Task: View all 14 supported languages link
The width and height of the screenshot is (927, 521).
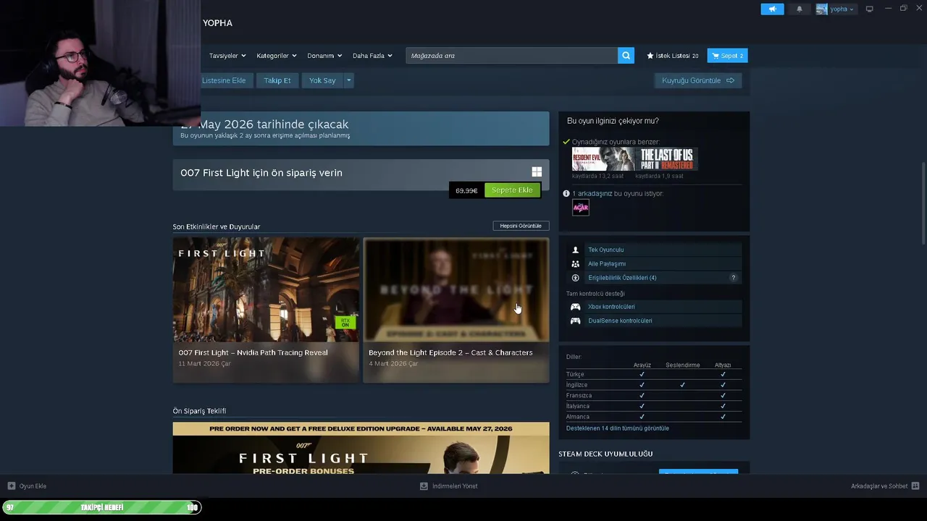Action: click(x=618, y=428)
